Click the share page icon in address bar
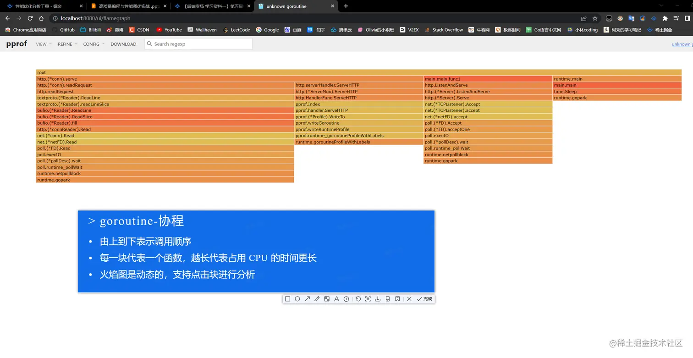693x358 pixels. pyautogui.click(x=583, y=18)
